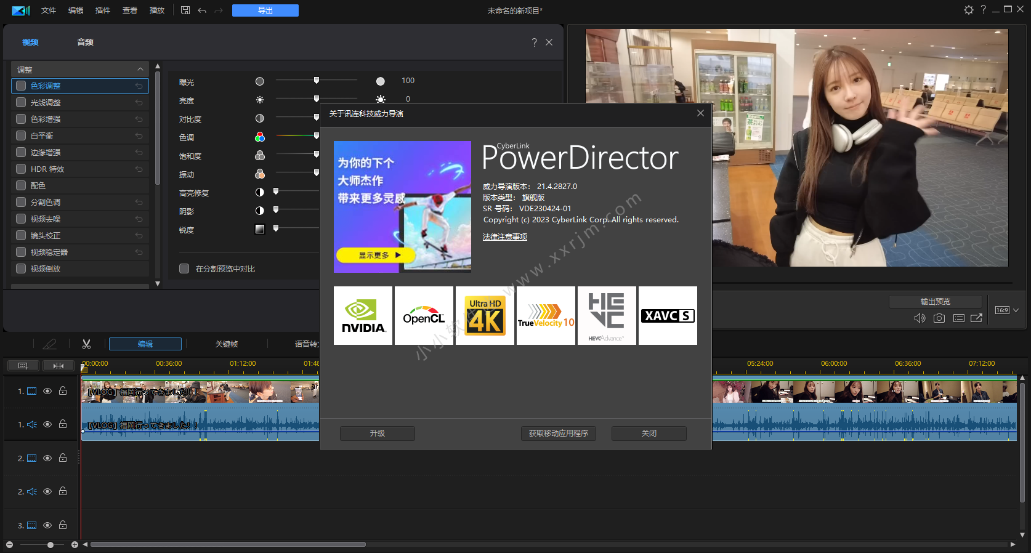Click PowerDirector logo icon in title bar
Screen dimensions: 1031x553
pos(21,10)
